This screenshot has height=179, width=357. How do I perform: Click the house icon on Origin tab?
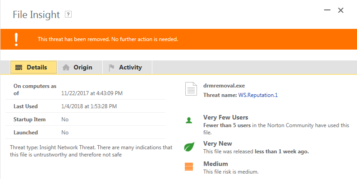(x=66, y=68)
